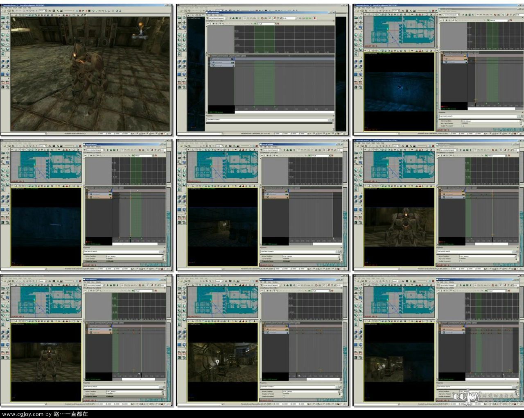Screen dimensions: 524x418
Task: Click the robot viewport in first thumbnail
Action: (x=91, y=74)
